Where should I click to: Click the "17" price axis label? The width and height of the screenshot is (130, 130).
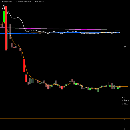[125, 47]
